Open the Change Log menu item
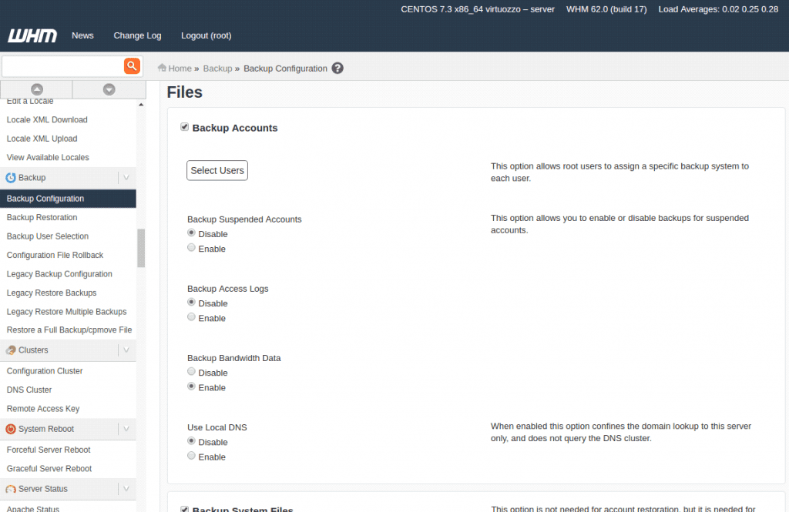Screen dimensions: 789x512 click(137, 35)
